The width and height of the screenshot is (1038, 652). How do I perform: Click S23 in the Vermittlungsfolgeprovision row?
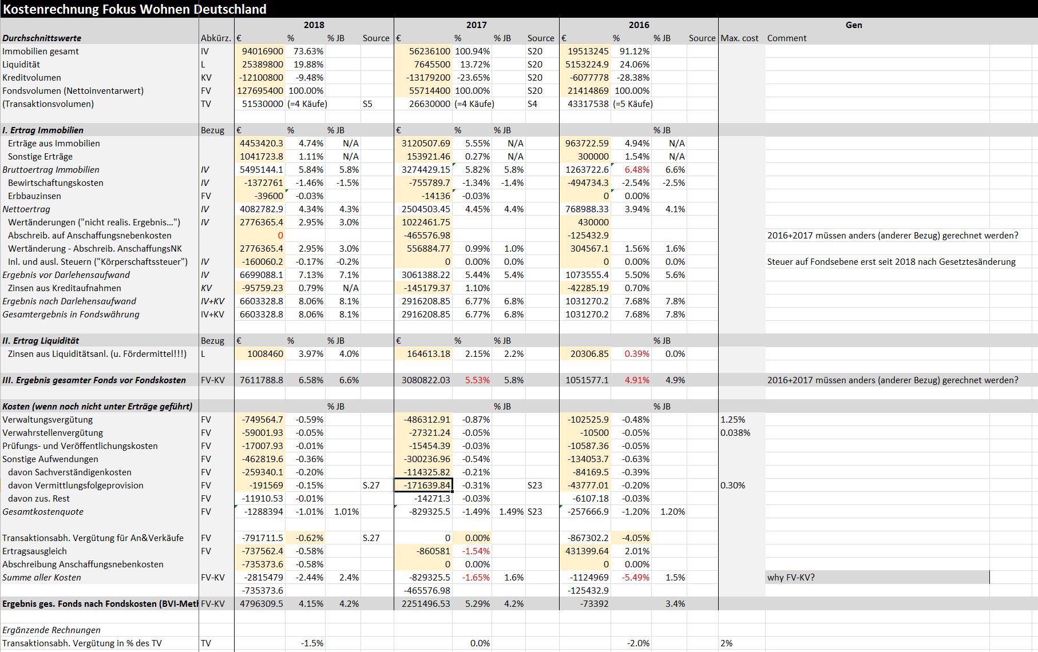click(x=535, y=486)
